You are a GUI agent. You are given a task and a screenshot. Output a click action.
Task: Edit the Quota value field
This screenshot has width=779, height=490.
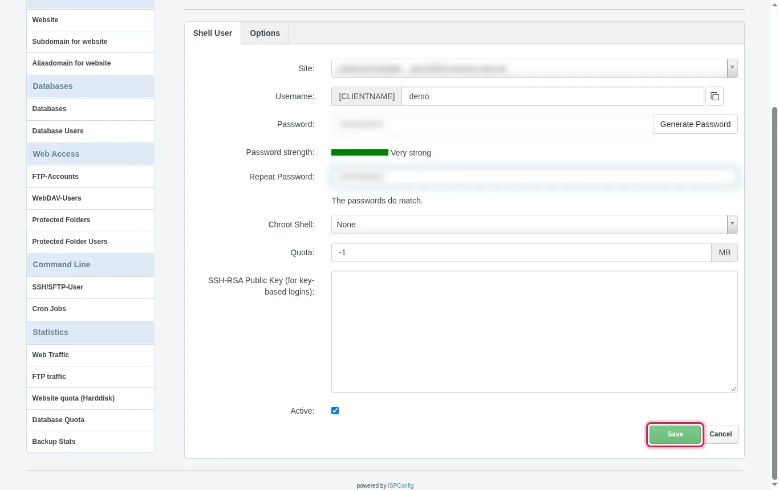coord(521,252)
